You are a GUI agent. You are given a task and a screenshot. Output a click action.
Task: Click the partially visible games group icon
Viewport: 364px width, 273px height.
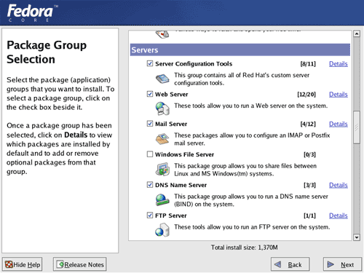point(162,34)
